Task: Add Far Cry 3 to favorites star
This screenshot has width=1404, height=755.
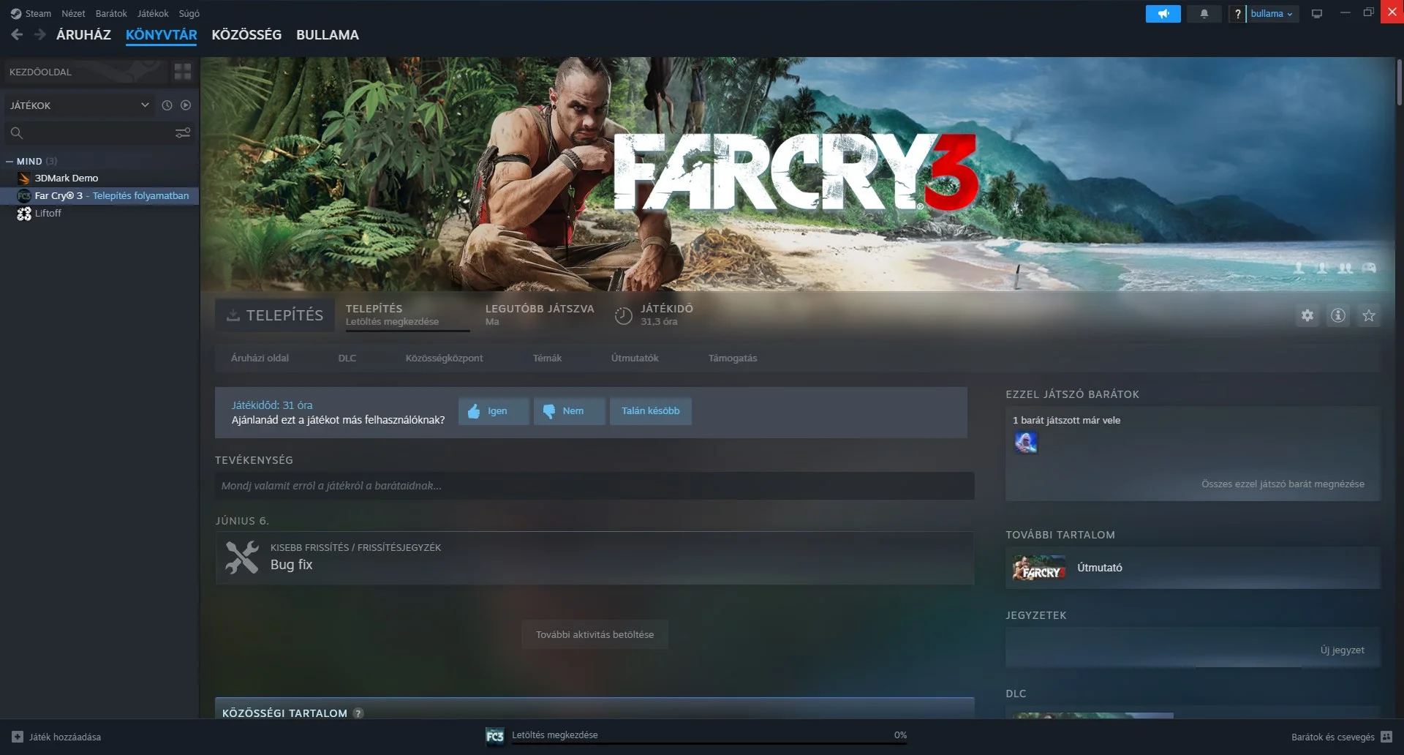Action: tap(1368, 315)
